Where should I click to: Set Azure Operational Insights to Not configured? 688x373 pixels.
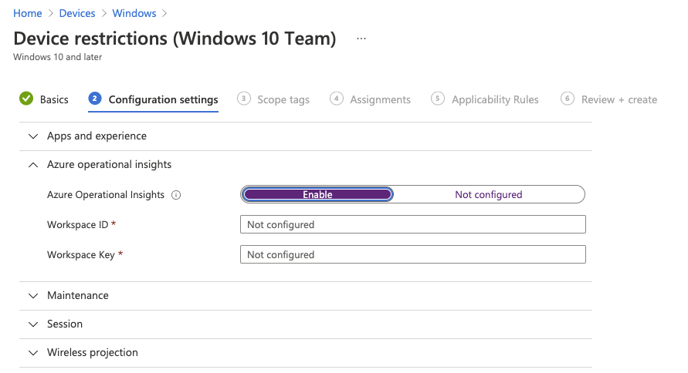[x=488, y=194]
